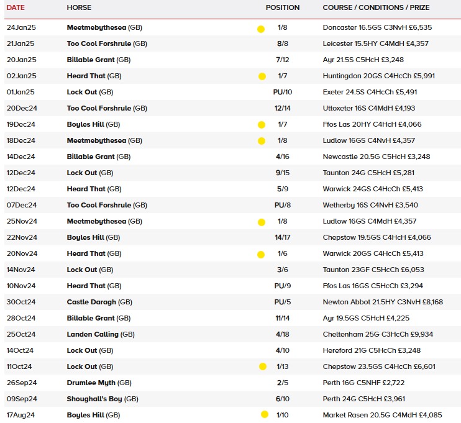Viewport: 461px width, 423px height.
Task: Click Uttoxeter 16S C4MdH £4,193 text
Action: pyautogui.click(x=369, y=109)
